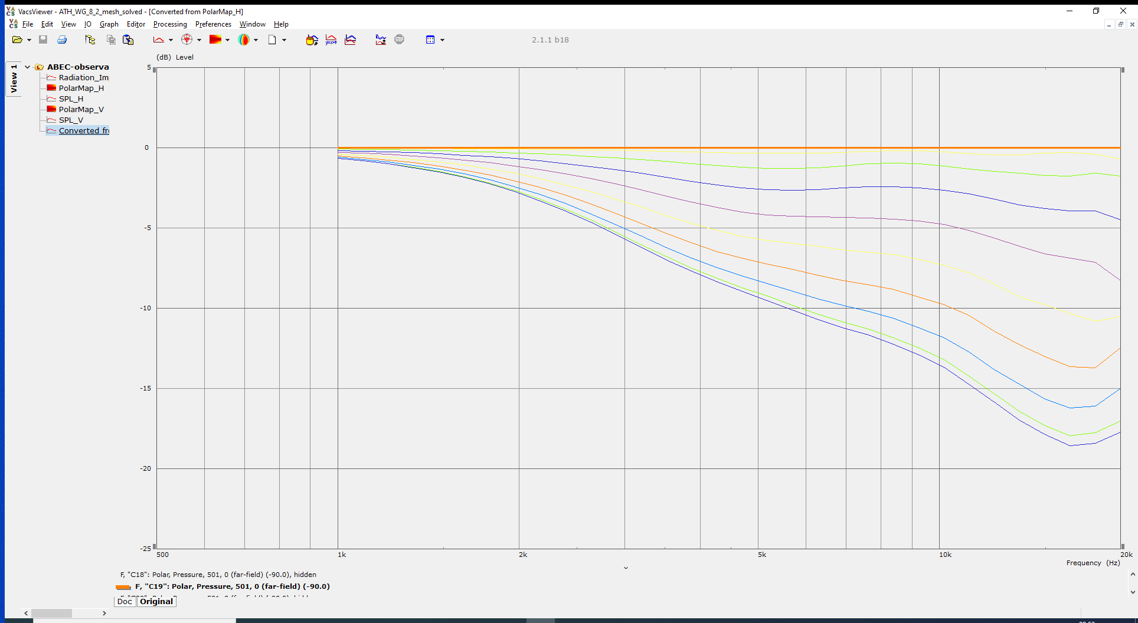Viewport: 1138px width, 623px height.
Task: Click the tree panel scroll right arrow
Action: pos(104,614)
